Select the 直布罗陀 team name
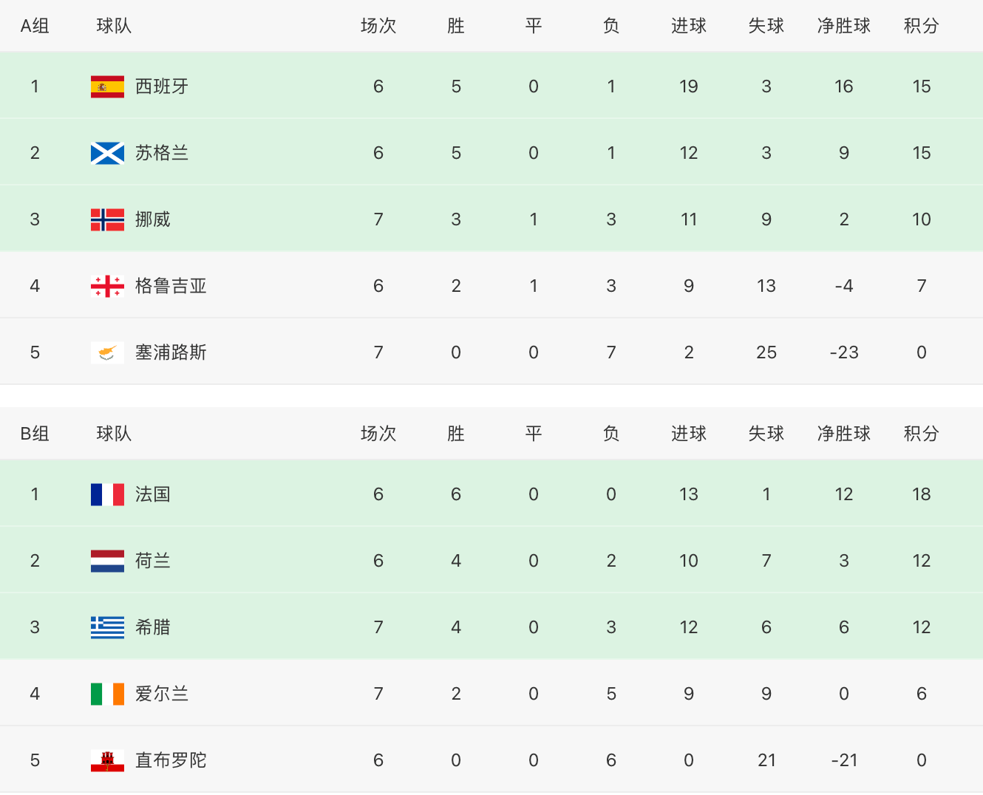Image resolution: width=983 pixels, height=795 pixels. click(171, 760)
